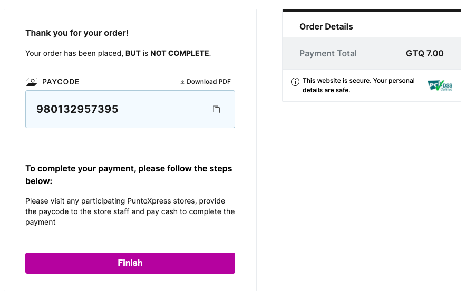
Task: Click the NOT COMPLETE warning text
Action: point(180,53)
